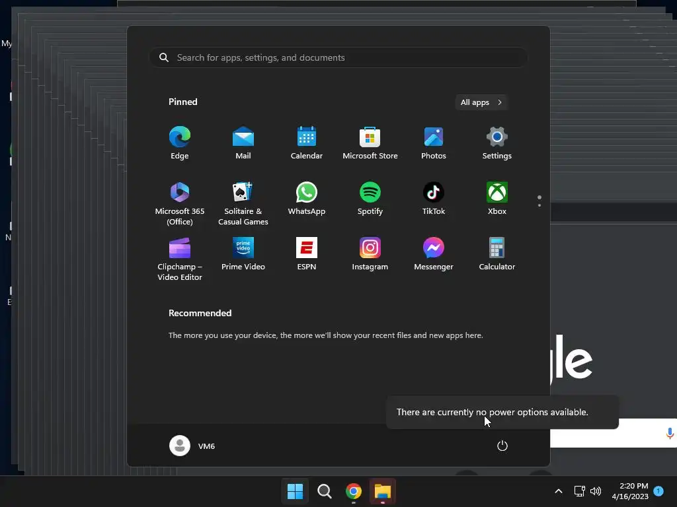Launch Instagram

click(x=370, y=254)
